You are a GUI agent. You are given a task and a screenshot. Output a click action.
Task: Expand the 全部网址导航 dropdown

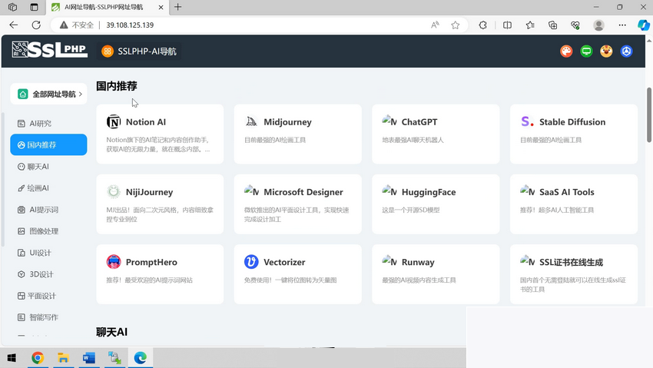[48, 94]
